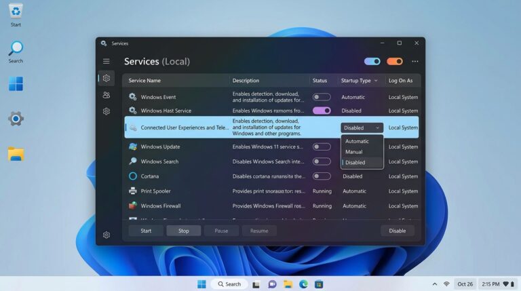
Task: Open the Oct 26 date in taskbar
Action: (465, 284)
